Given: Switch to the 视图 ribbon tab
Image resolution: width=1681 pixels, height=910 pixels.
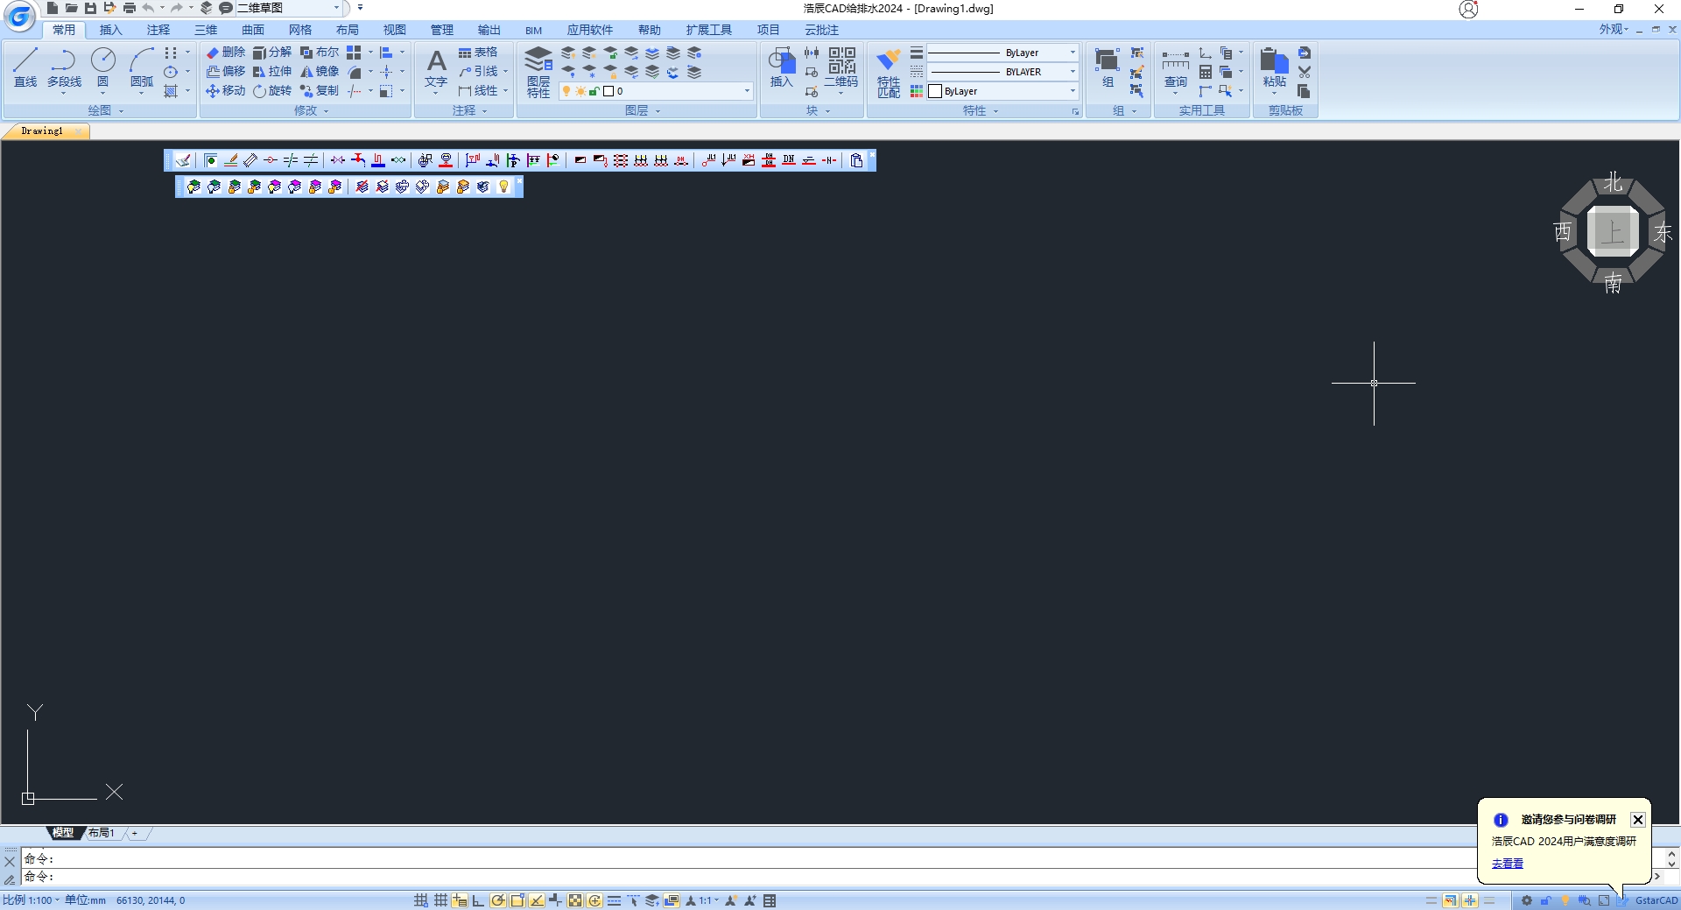Looking at the screenshot, I should coord(395,30).
